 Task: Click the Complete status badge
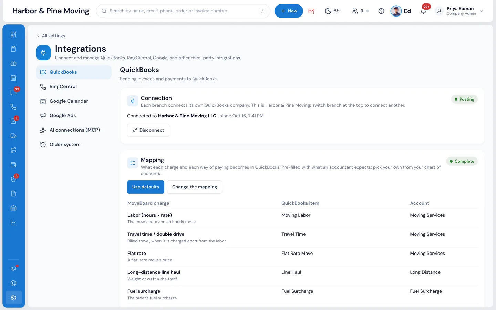pos(462,161)
